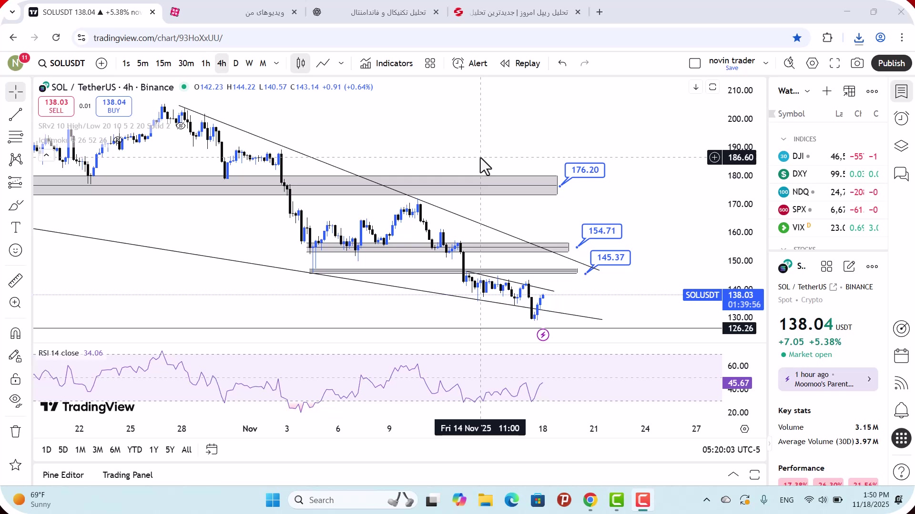Select the trend line drawing tool
This screenshot has width=915, height=514.
[x=16, y=115]
